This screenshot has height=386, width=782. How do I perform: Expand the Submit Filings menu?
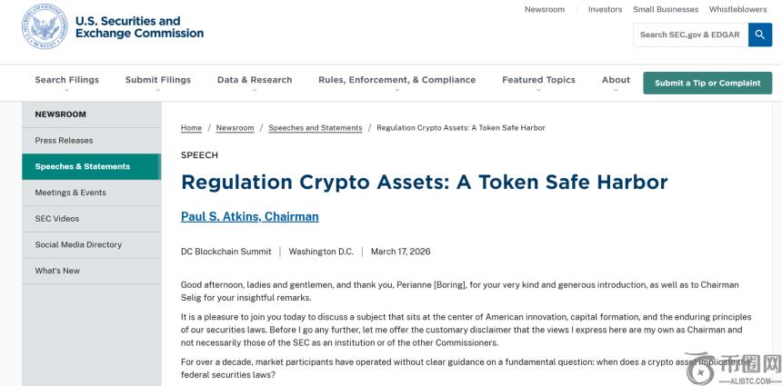158,80
